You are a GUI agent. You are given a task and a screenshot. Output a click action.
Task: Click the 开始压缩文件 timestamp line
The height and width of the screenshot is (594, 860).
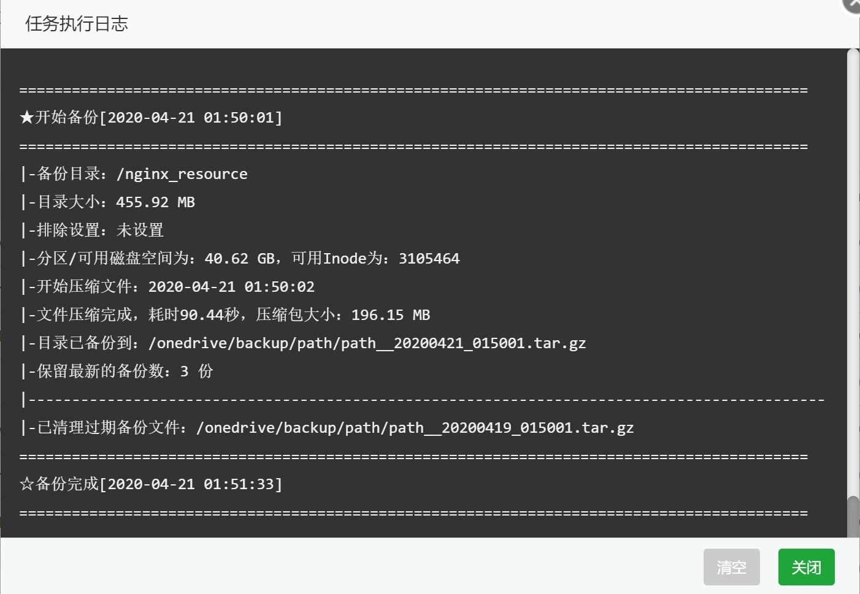point(167,286)
